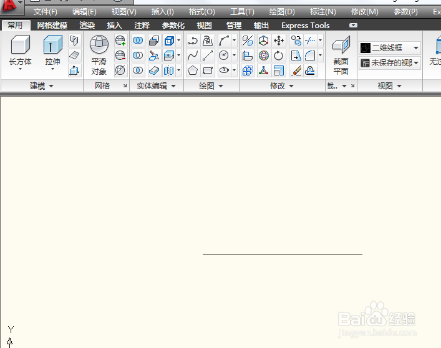
Task: Click the Thicken surface icon
Action: (154, 70)
